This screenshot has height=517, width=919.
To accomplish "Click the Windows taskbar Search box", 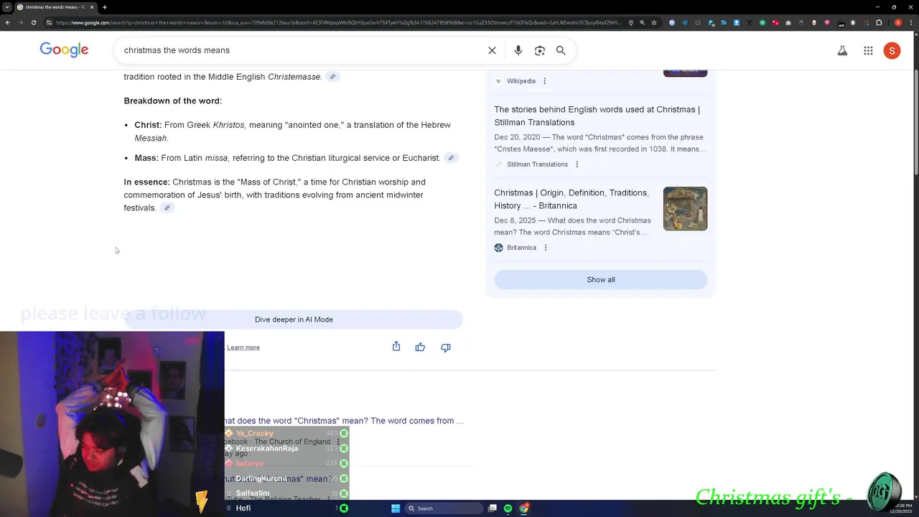I will (x=444, y=508).
